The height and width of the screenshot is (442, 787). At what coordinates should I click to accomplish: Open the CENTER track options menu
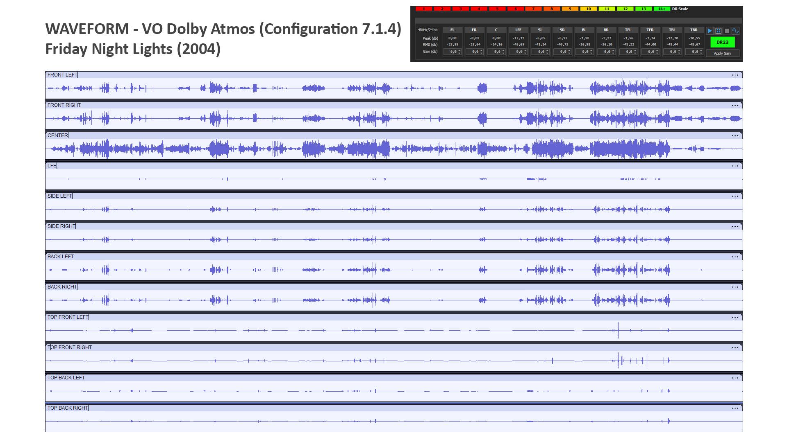pyautogui.click(x=735, y=135)
